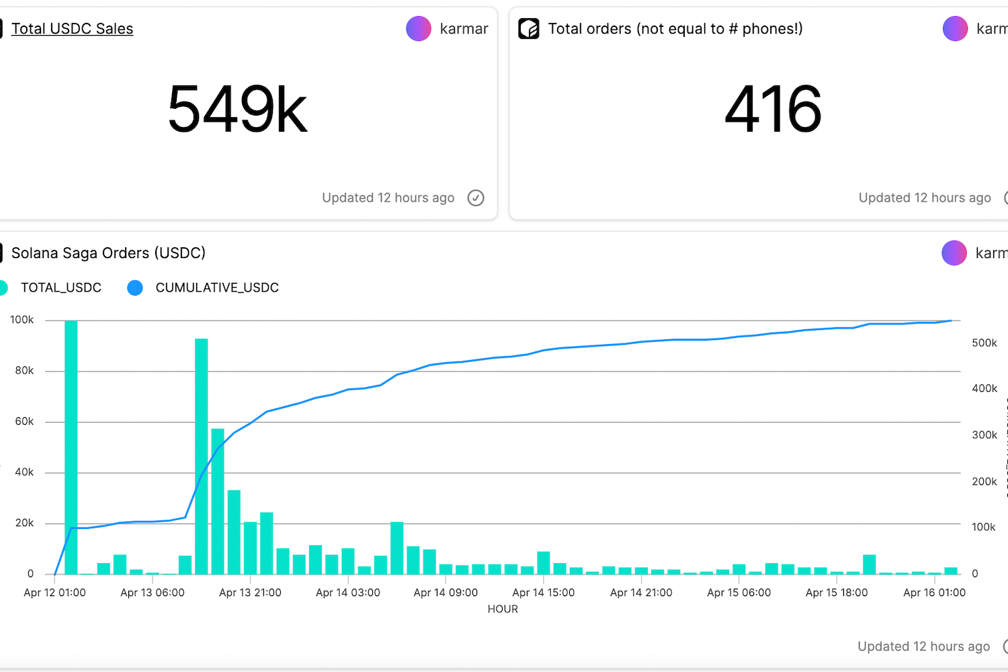1008x672 pixels.
Task: Open the Total USDC Sales title link
Action: (72, 29)
